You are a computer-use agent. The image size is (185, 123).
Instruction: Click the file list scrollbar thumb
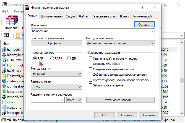(182, 80)
